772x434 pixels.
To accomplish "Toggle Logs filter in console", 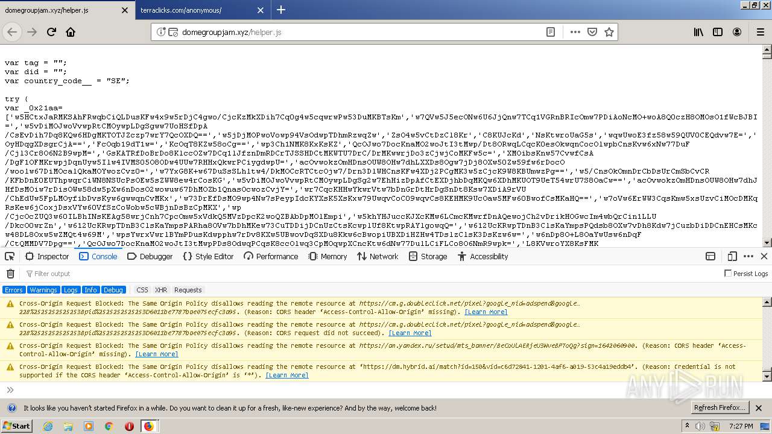I will pos(71,290).
